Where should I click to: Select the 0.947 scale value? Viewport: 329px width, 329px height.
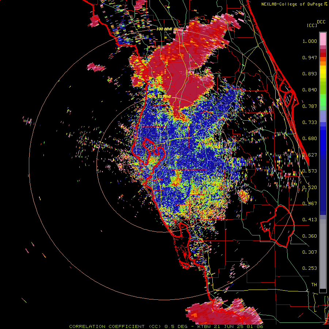[x=310, y=57]
